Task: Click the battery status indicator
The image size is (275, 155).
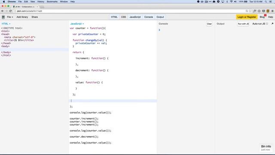Action: (x=243, y=2)
